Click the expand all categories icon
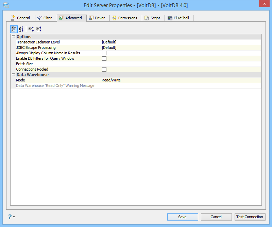 click(x=31, y=29)
